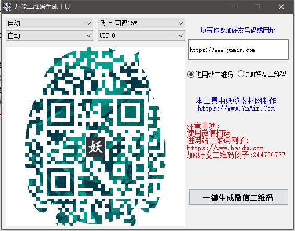The width and height of the screenshot is (295, 231).
Task: Click the URL input field with https://www.ynmir.com
Action: [x=239, y=50]
